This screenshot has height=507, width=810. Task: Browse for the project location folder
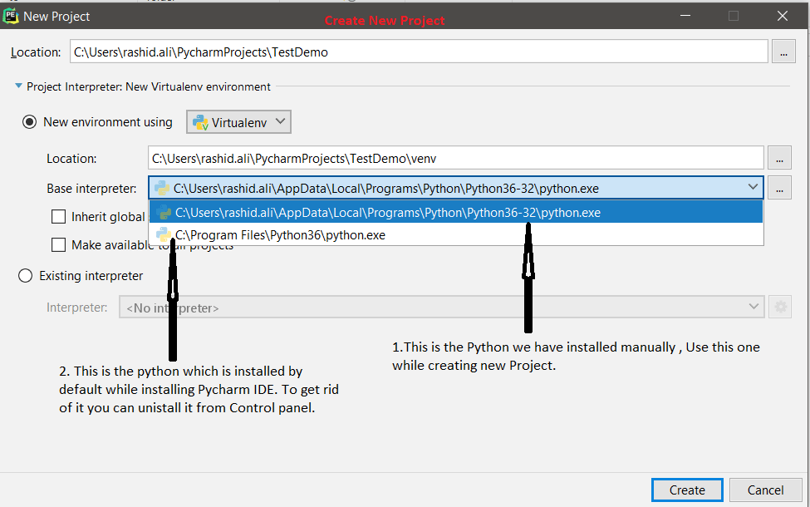pos(783,52)
